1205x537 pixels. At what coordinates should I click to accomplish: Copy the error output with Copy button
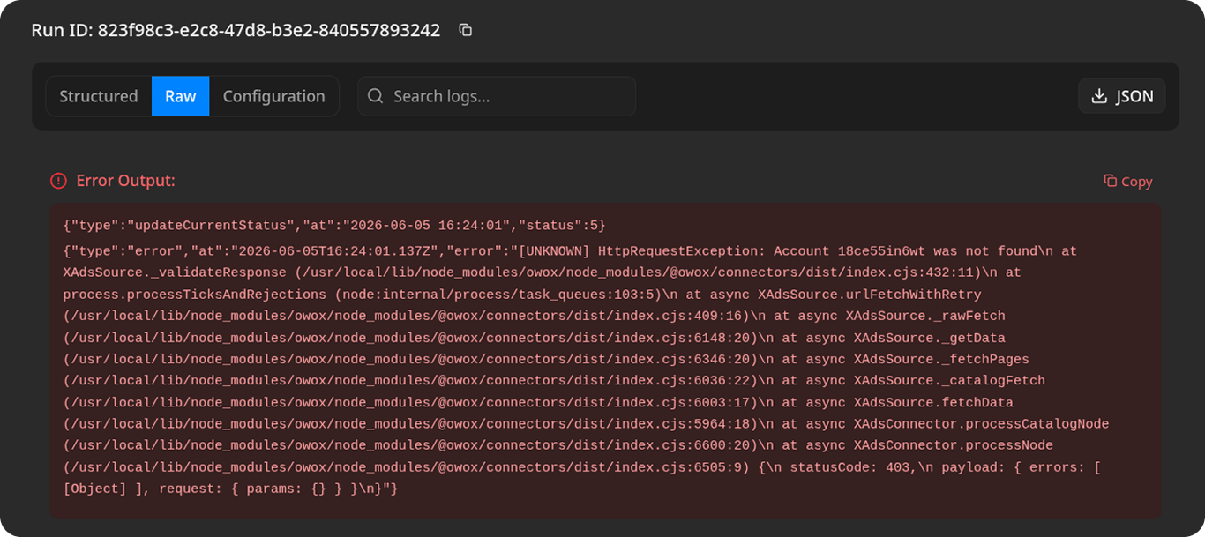pos(1128,181)
